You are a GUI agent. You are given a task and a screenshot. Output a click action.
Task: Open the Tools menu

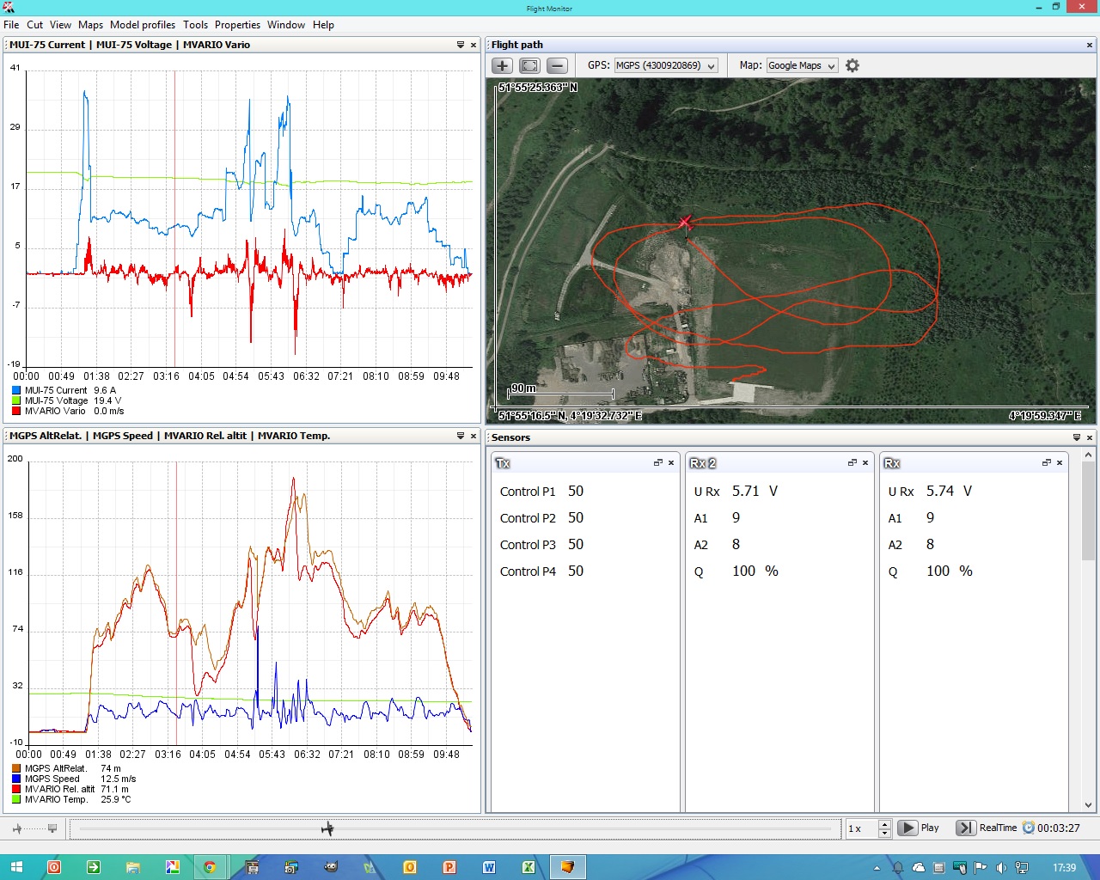pos(195,25)
